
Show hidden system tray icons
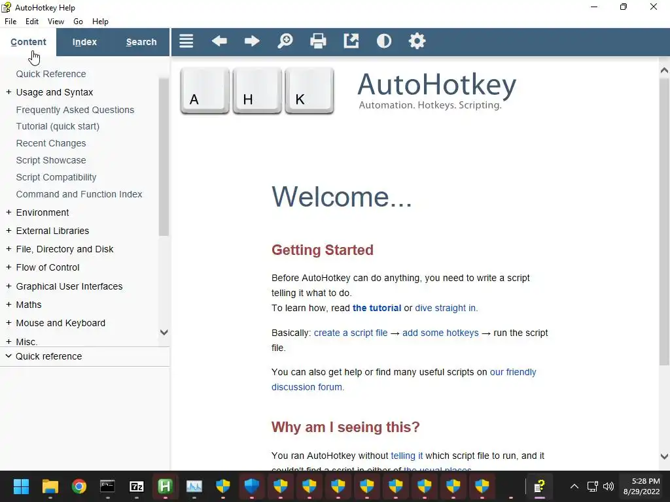[x=574, y=486]
